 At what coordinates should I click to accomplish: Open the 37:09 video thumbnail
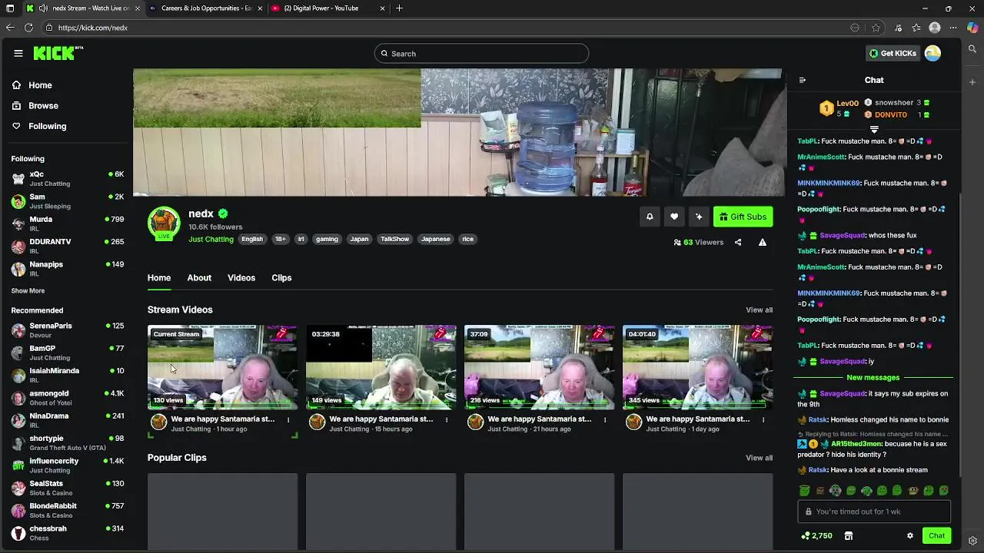(539, 367)
